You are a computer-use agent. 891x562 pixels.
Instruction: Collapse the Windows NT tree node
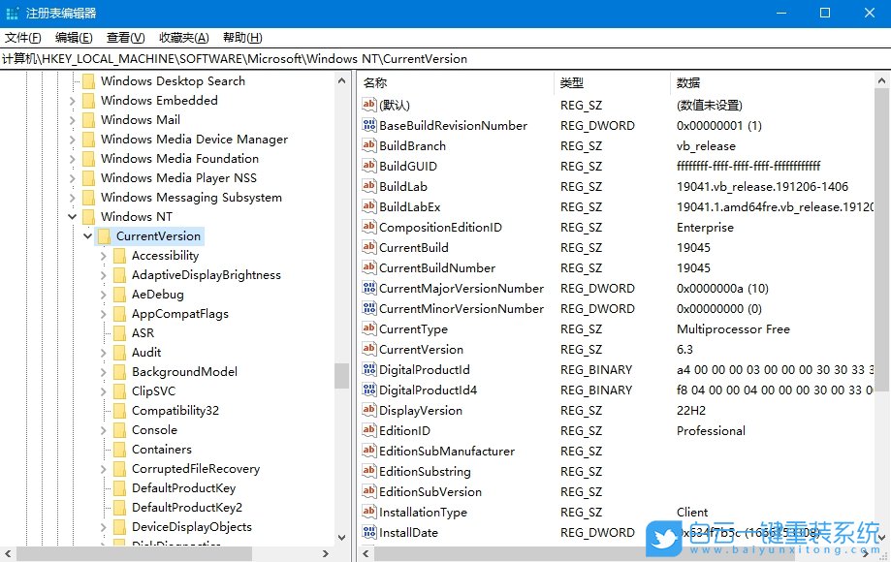[x=72, y=216]
